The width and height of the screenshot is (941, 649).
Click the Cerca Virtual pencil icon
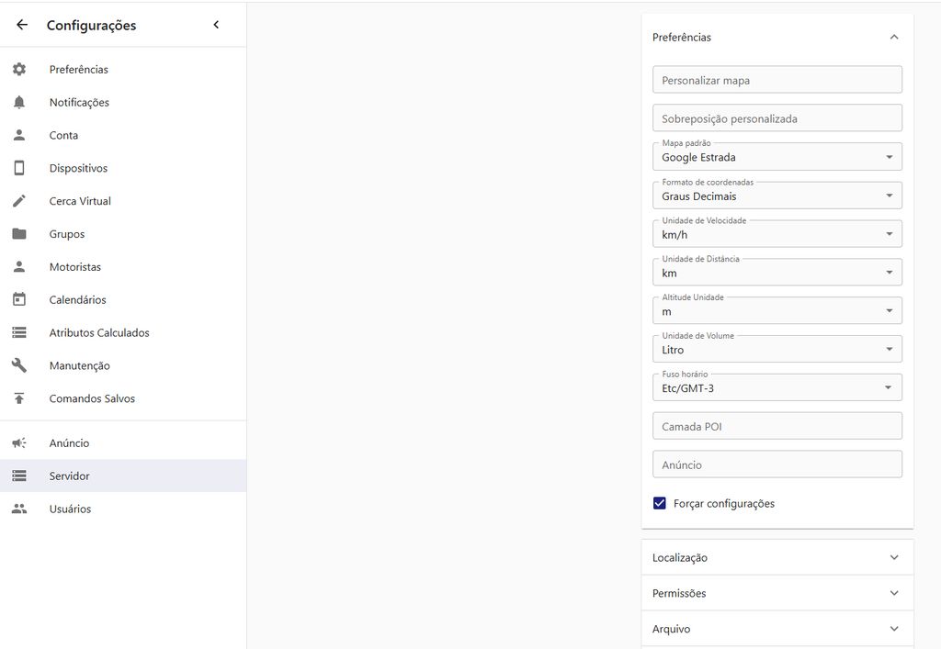[19, 201]
